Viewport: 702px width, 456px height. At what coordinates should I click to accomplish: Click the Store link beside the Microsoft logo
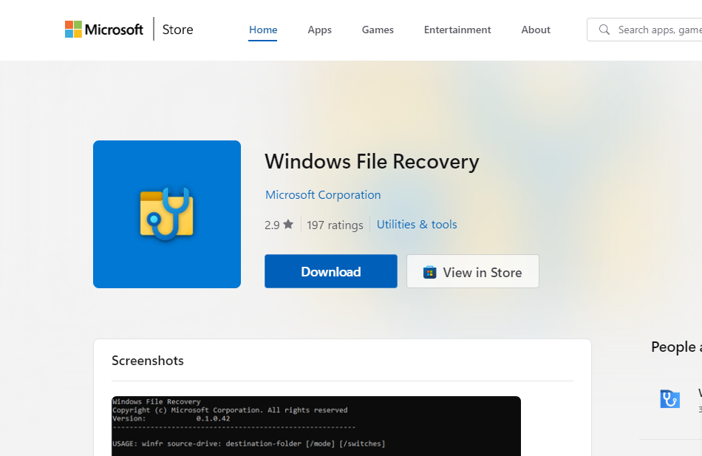coord(177,30)
